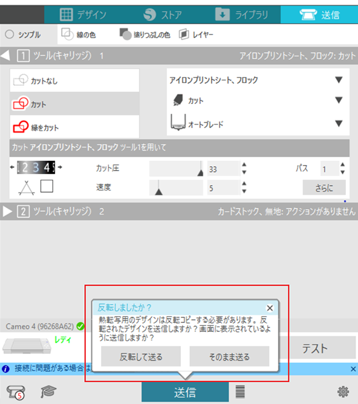This screenshot has height=404, width=358.
Task: Switch to the デザイン tab
Action: tap(83, 14)
